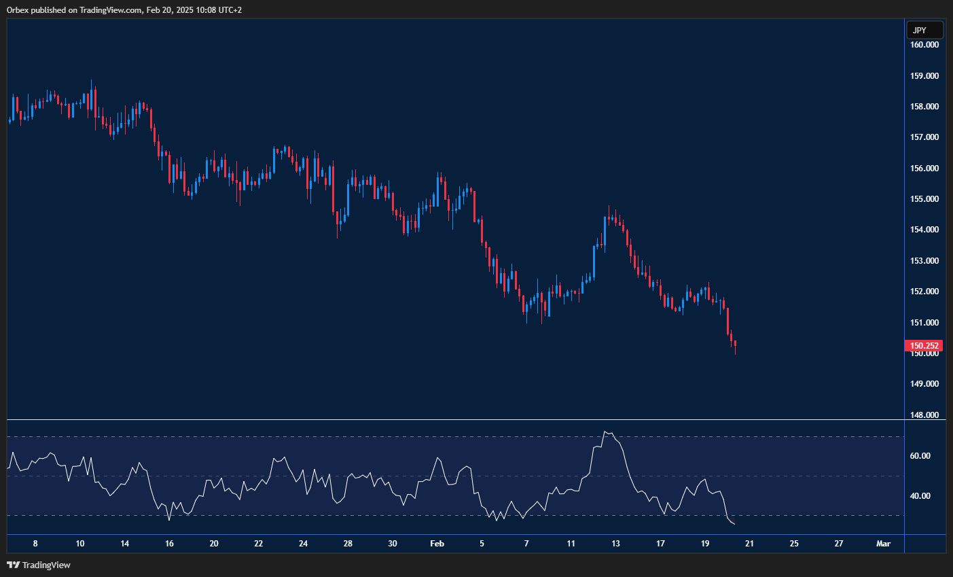Select the tall green candle near February 13
Viewport: 953px width, 577px height.
pos(605,231)
